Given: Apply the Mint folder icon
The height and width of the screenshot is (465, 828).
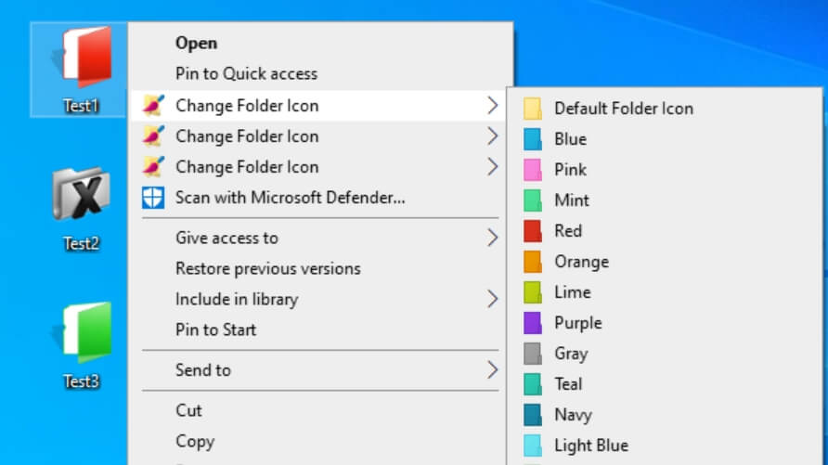Looking at the screenshot, I should point(572,200).
